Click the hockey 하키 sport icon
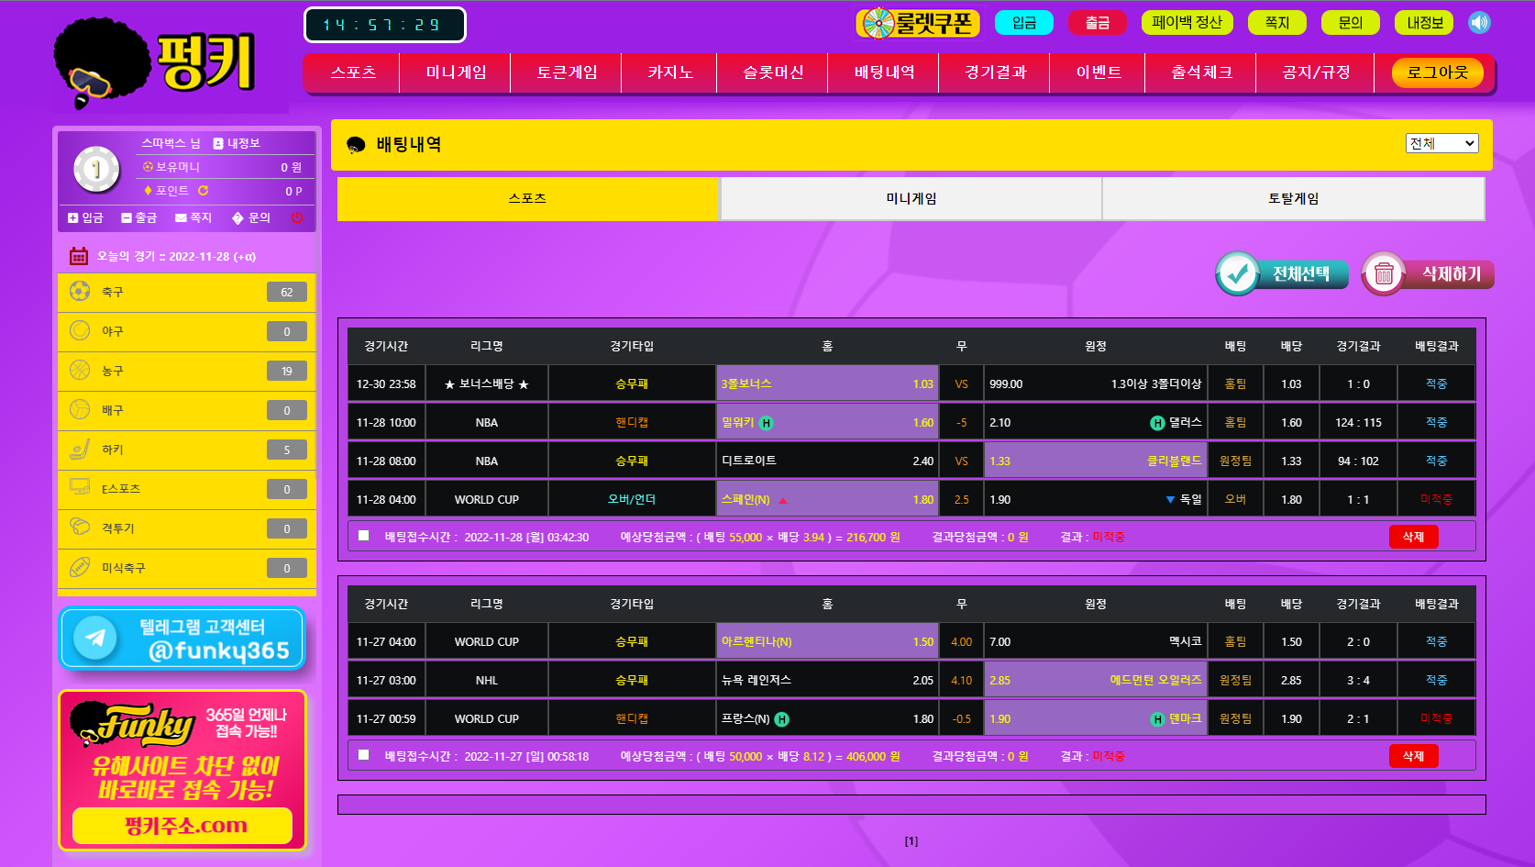The image size is (1535, 867). 80,450
